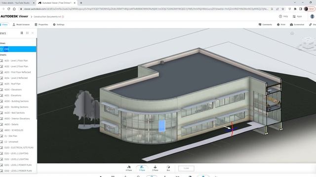Click the home view icon above ViewCube
316x177 pixels.
tap(292, 33)
